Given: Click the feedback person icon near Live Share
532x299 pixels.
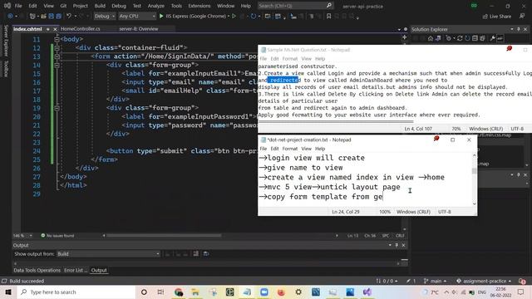Looking at the screenshot, I should pyautogui.click(x=522, y=16).
